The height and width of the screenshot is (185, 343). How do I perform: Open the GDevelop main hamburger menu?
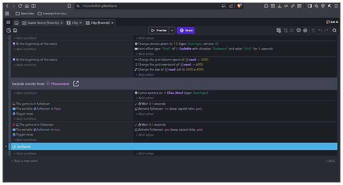[x=8, y=22]
